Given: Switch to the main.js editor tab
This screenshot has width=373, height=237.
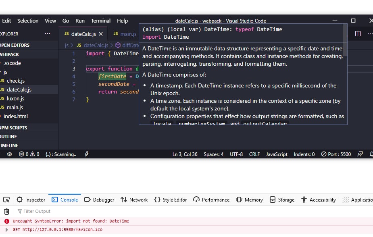Looking at the screenshot, I should [125, 34].
